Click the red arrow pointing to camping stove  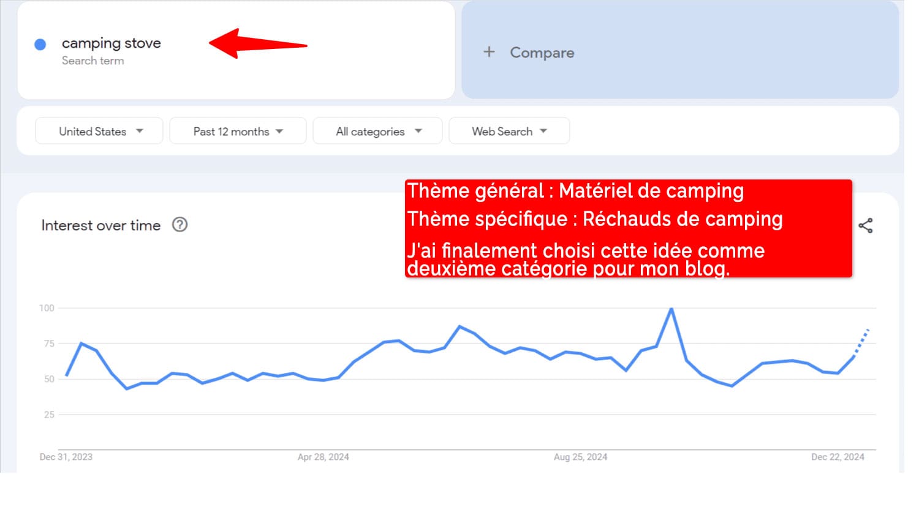point(257,44)
